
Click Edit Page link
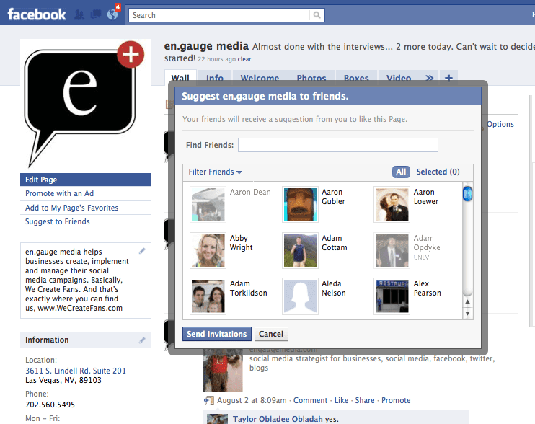point(86,180)
